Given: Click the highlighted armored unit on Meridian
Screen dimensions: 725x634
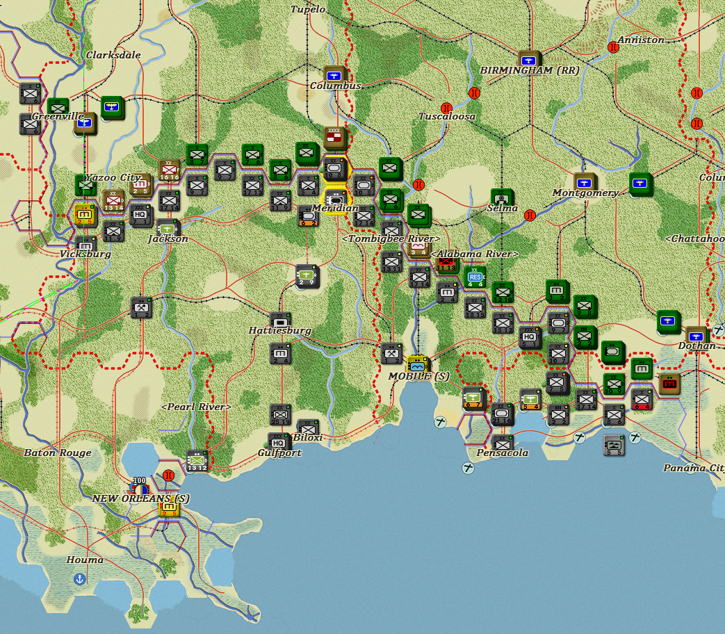Looking at the screenshot, I should tap(336, 200).
